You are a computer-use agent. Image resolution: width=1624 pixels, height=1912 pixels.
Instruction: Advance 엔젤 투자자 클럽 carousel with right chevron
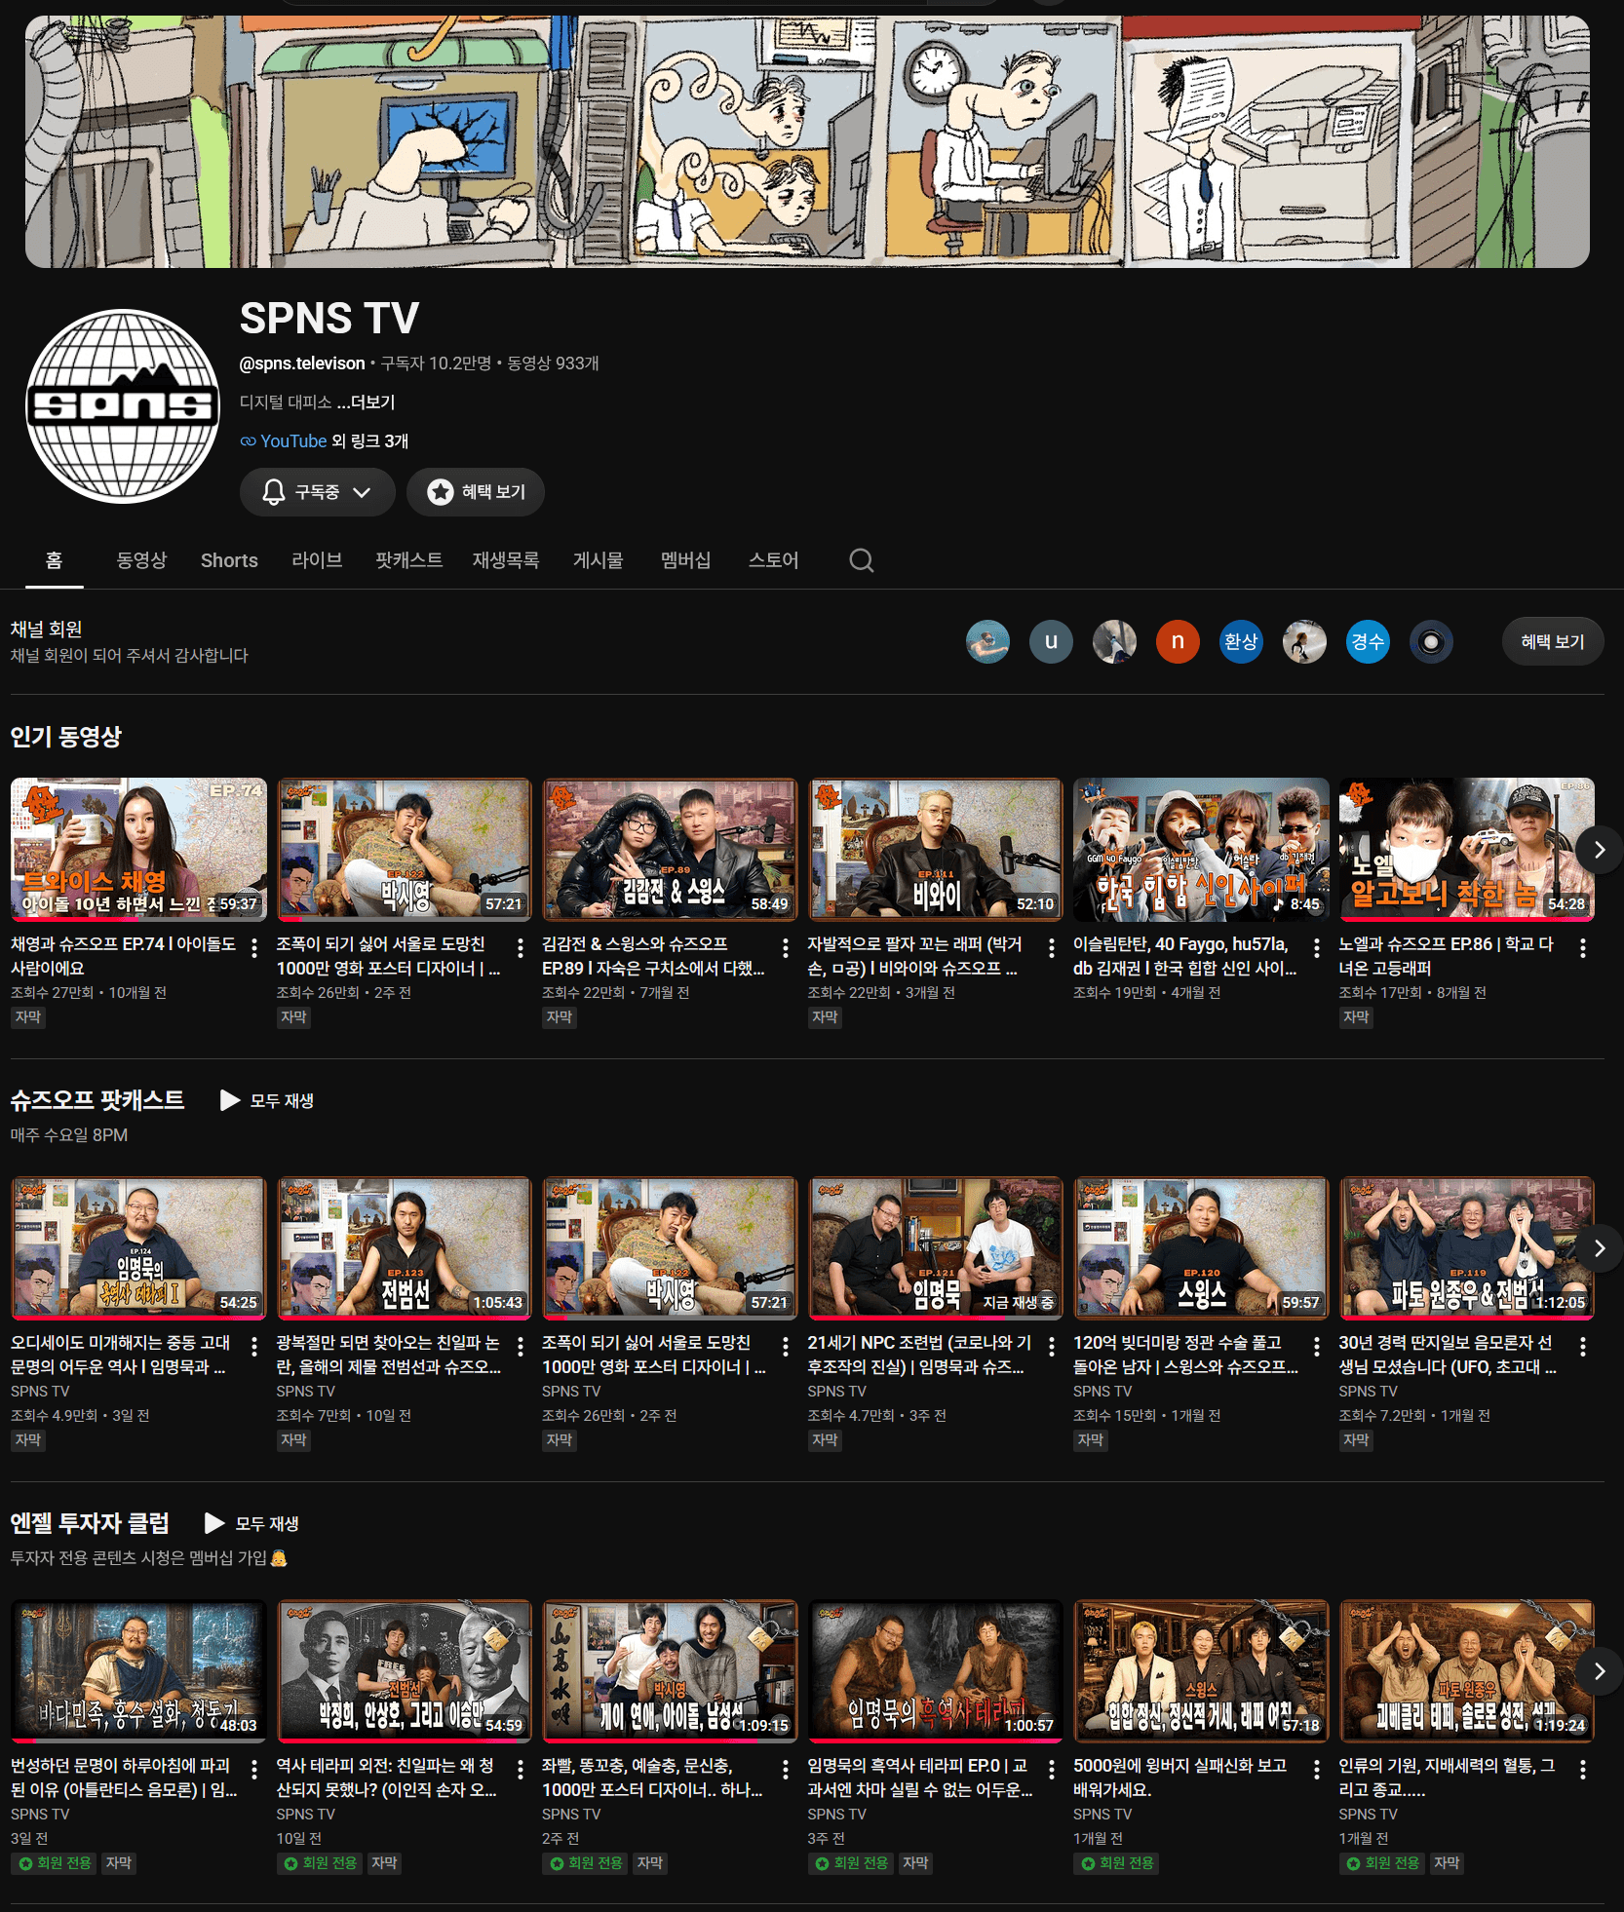[1599, 1670]
